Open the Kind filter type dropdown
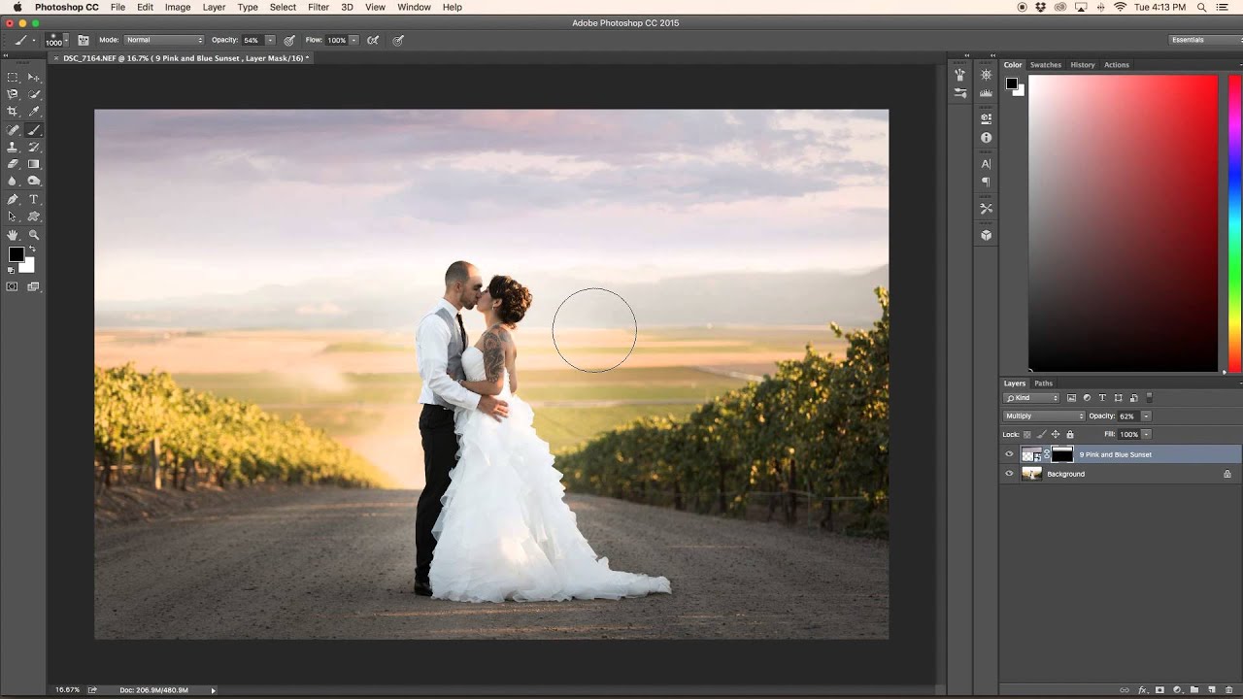This screenshot has width=1243, height=699. (x=1032, y=397)
